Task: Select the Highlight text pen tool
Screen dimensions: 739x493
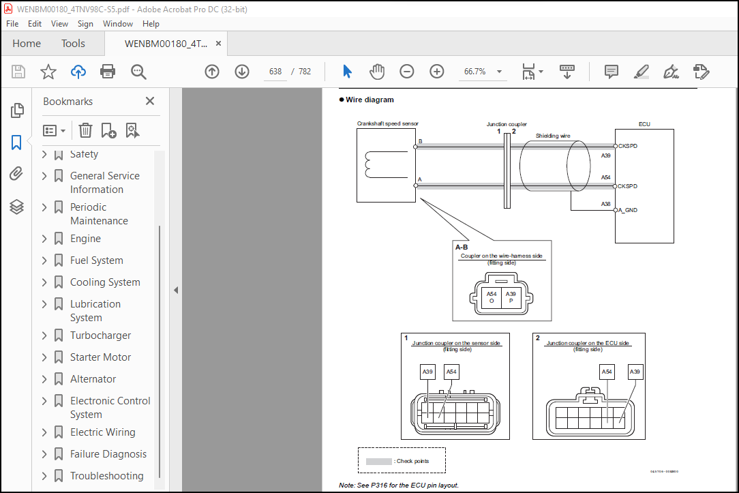Action: tap(641, 72)
